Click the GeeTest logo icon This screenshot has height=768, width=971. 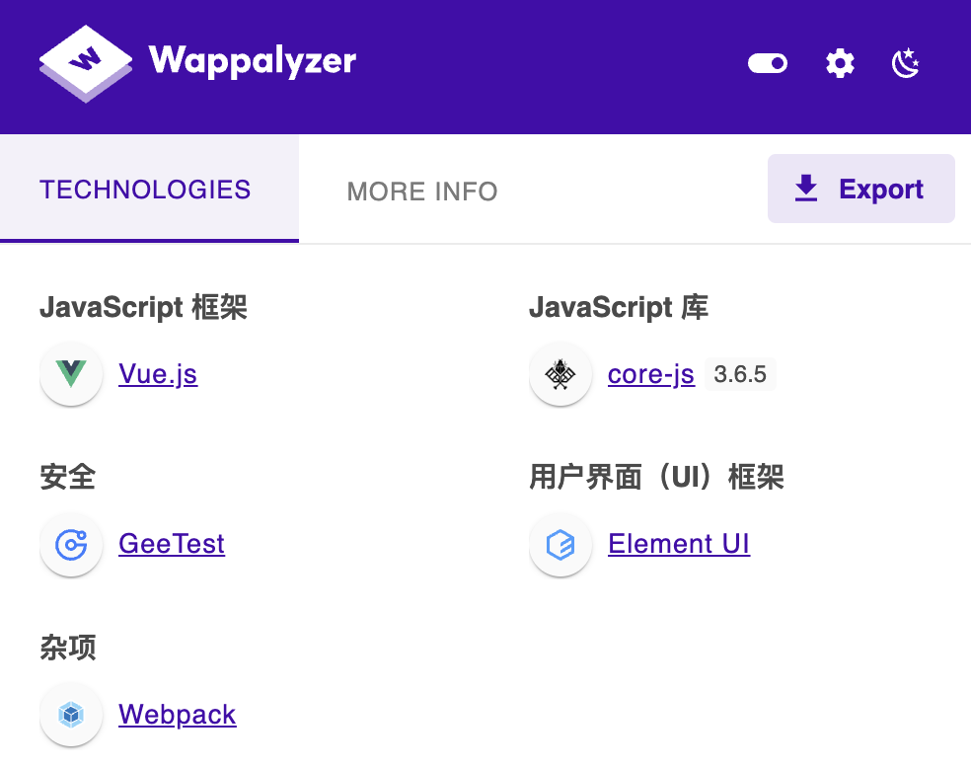click(x=71, y=545)
